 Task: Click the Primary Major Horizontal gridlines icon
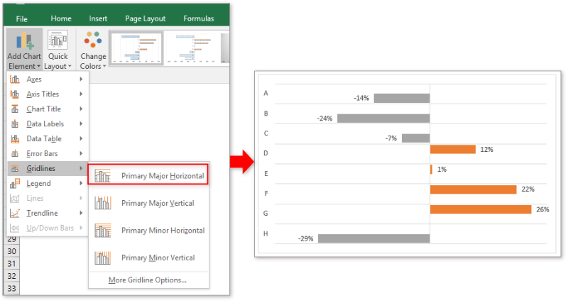[x=102, y=175]
